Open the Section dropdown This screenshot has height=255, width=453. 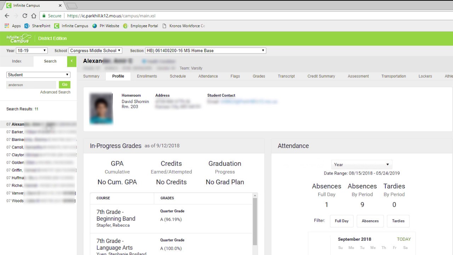pyautogui.click(x=205, y=51)
